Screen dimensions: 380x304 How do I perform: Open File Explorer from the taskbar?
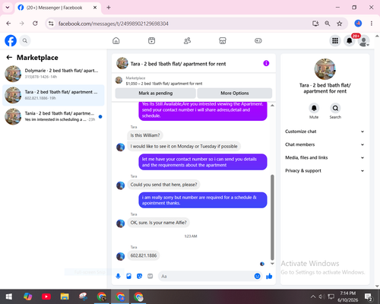pyautogui.click(x=65, y=296)
